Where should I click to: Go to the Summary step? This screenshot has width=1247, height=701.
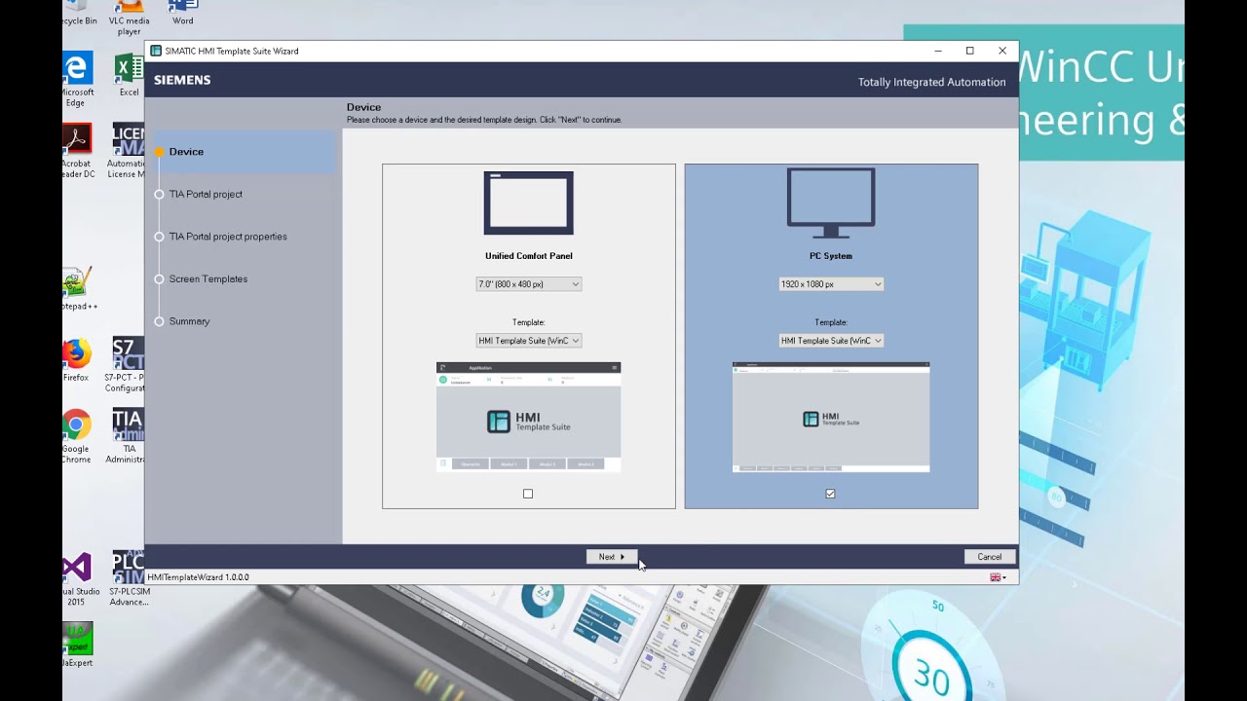tap(189, 321)
